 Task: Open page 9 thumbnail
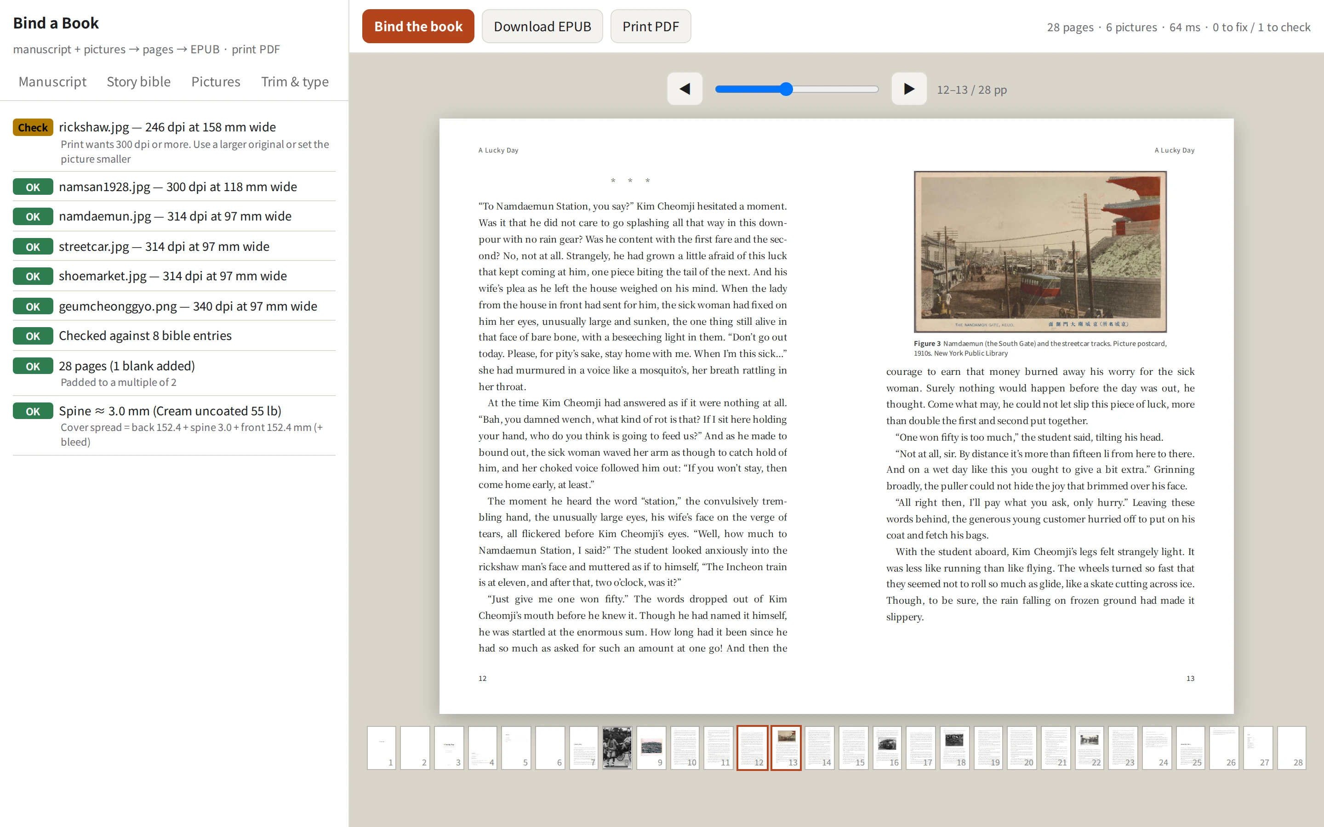tap(651, 748)
